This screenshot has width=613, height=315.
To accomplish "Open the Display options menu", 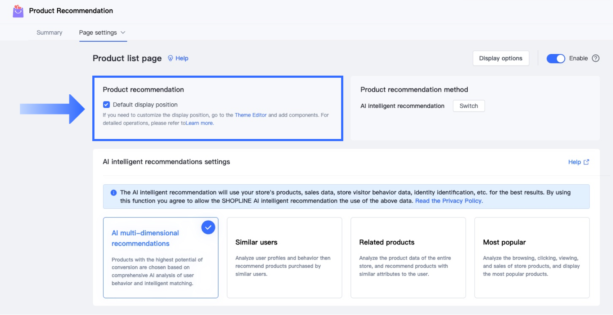I will tap(500, 58).
